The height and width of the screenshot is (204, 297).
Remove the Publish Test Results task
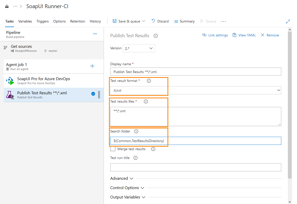270,35
